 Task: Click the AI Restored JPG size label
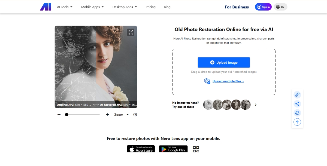coord(118,104)
